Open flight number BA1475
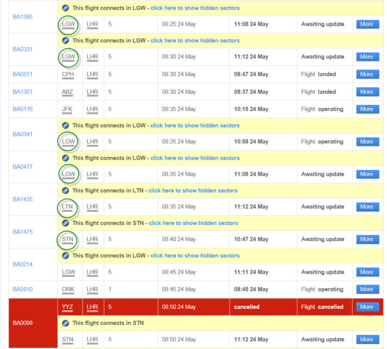This screenshot has width=387, height=349. pyautogui.click(x=23, y=232)
